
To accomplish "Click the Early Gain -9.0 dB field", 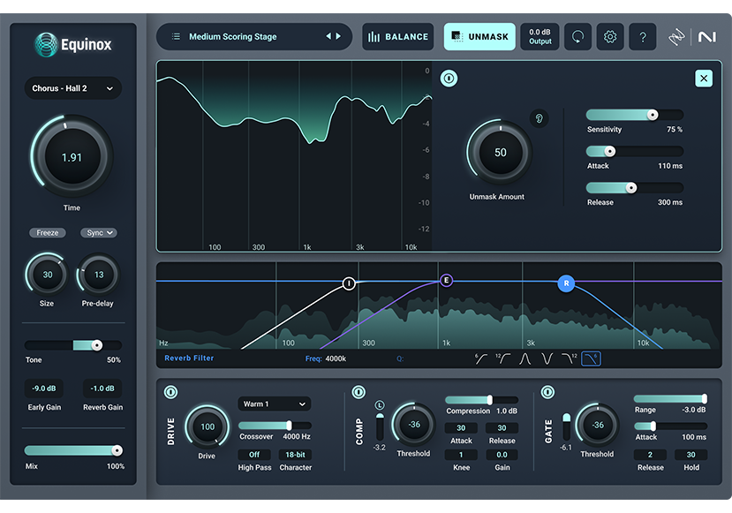I will (44, 389).
